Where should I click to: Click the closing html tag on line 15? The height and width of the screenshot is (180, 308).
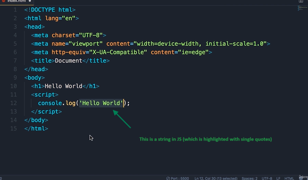[x=36, y=129]
